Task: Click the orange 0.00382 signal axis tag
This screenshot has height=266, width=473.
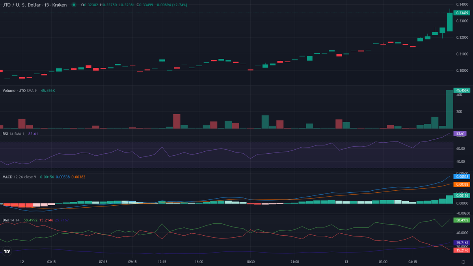Action: coord(462,184)
